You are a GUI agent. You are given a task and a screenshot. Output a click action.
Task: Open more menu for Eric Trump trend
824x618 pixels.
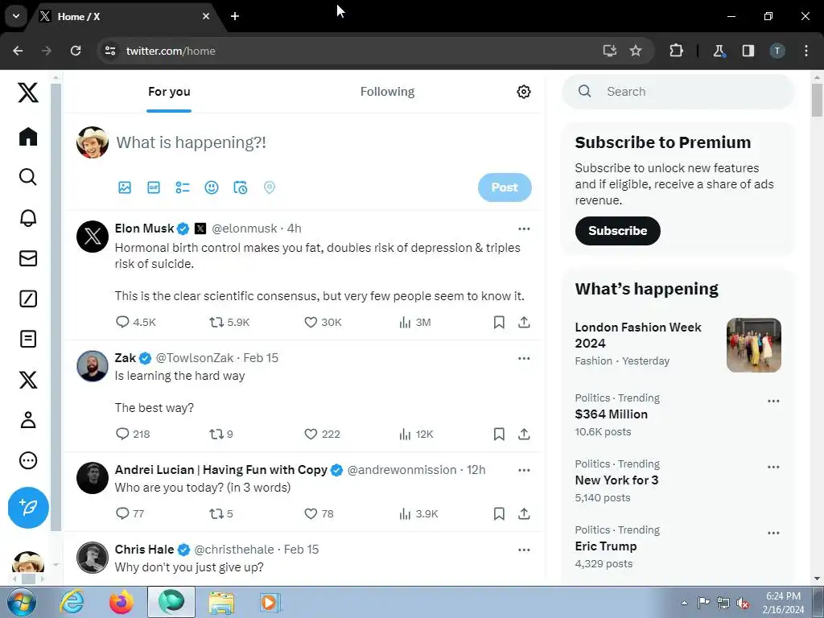pos(773,533)
